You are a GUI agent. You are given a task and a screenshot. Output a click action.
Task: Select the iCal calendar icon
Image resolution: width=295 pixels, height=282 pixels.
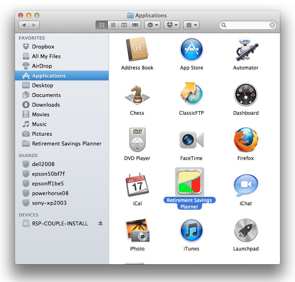pos(137,185)
